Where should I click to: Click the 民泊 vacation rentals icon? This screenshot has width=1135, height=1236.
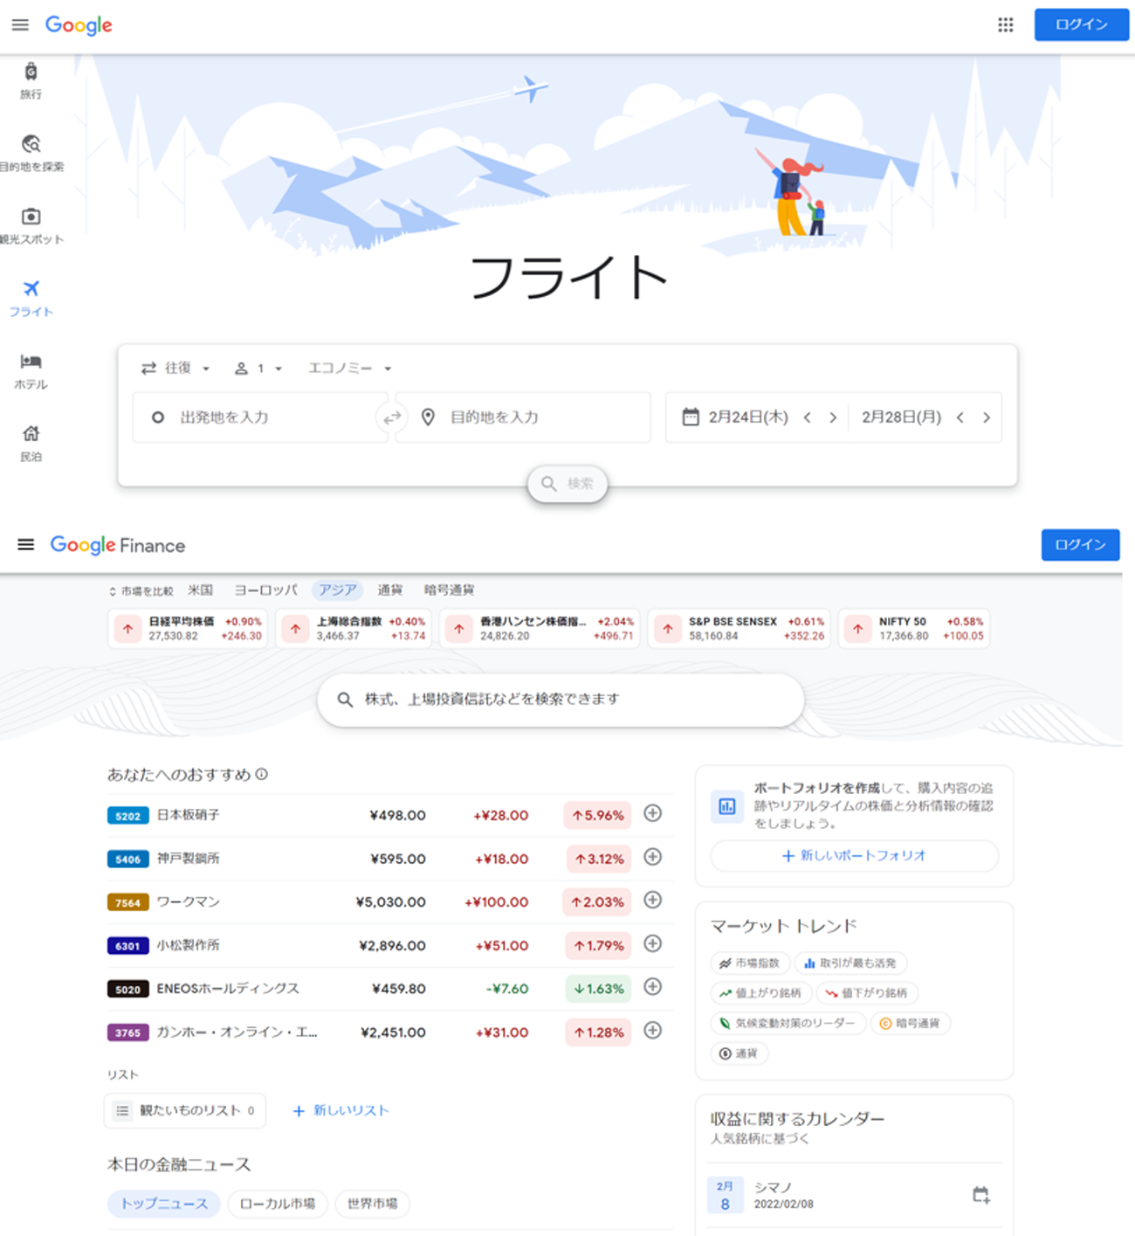tap(31, 434)
